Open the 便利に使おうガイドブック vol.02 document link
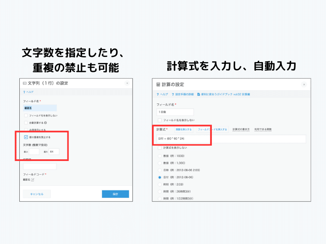The image size is (326, 244). [223, 94]
